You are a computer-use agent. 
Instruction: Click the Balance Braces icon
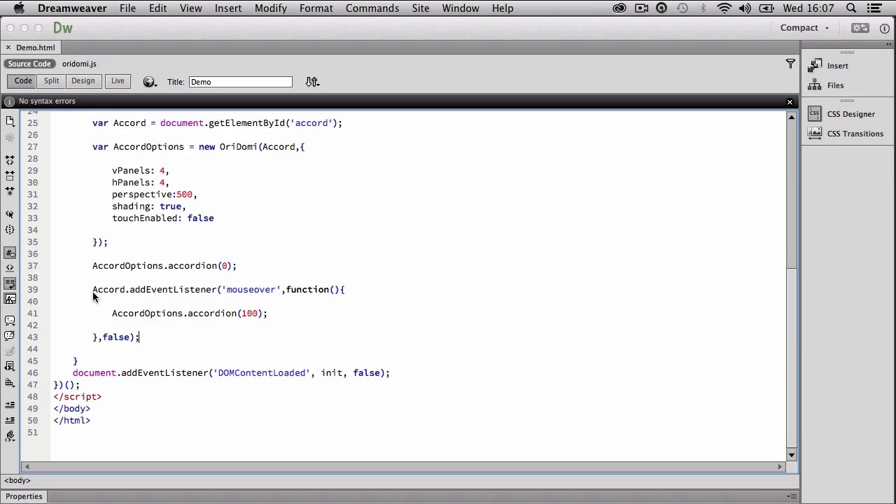point(10,230)
